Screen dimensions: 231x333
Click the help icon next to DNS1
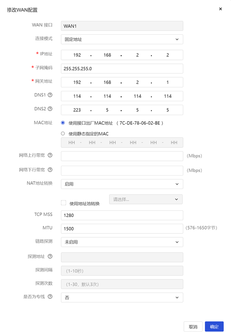click(50, 95)
